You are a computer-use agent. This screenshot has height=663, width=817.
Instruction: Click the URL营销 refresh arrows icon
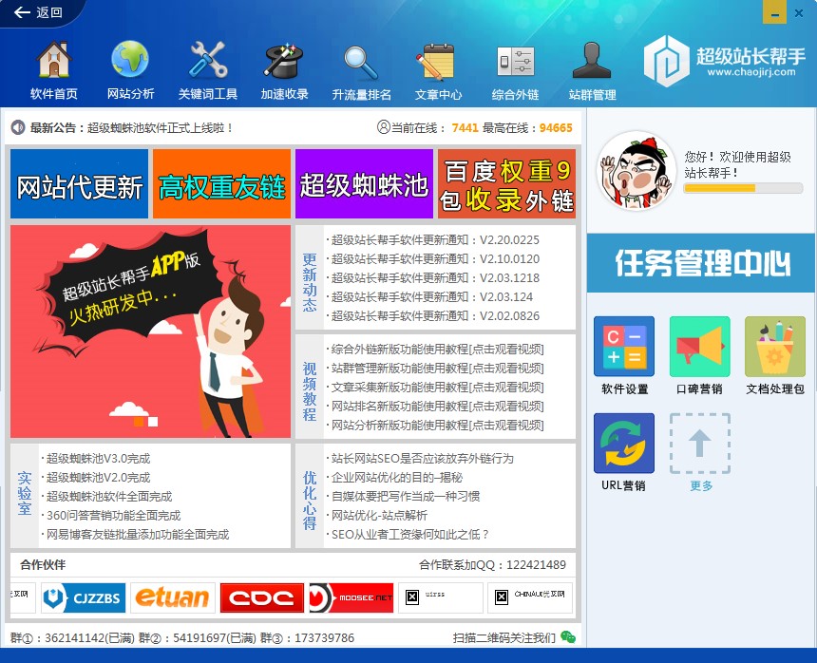624,444
